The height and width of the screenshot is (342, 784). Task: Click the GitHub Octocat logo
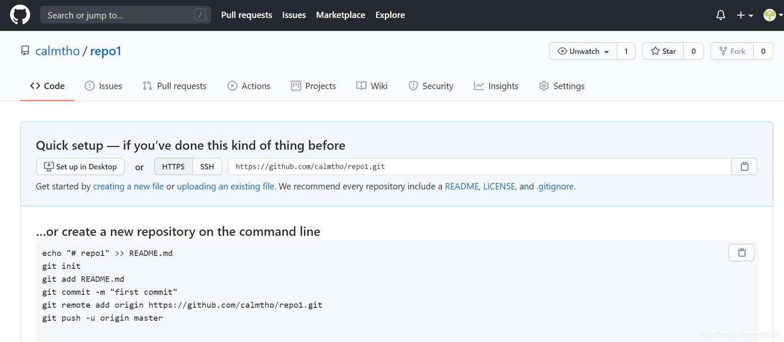point(20,15)
